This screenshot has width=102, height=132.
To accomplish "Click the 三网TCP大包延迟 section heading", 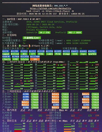I will 34,62.
